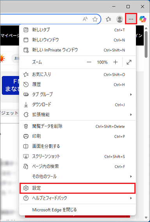Expand the 拡張機能 submenu arrow

tap(131, 115)
